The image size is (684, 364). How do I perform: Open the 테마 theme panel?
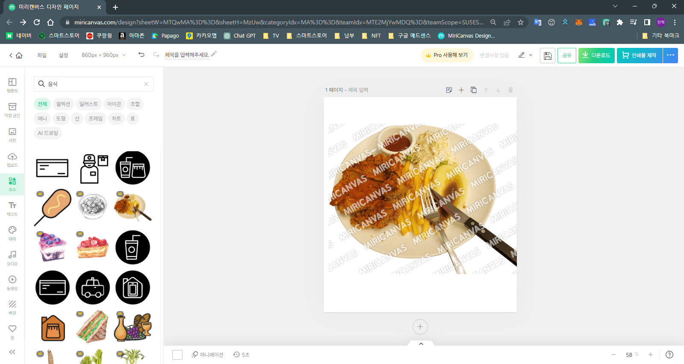click(12, 233)
